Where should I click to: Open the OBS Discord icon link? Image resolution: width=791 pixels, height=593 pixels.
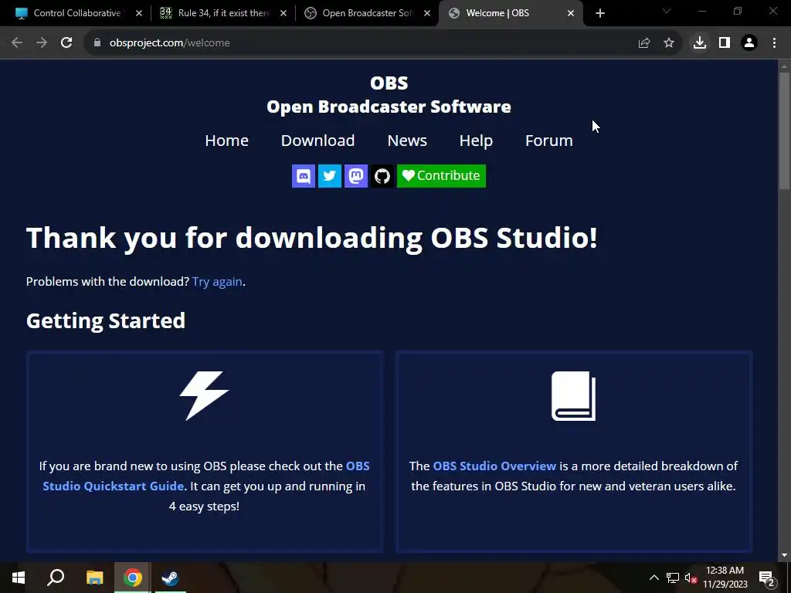coord(303,176)
